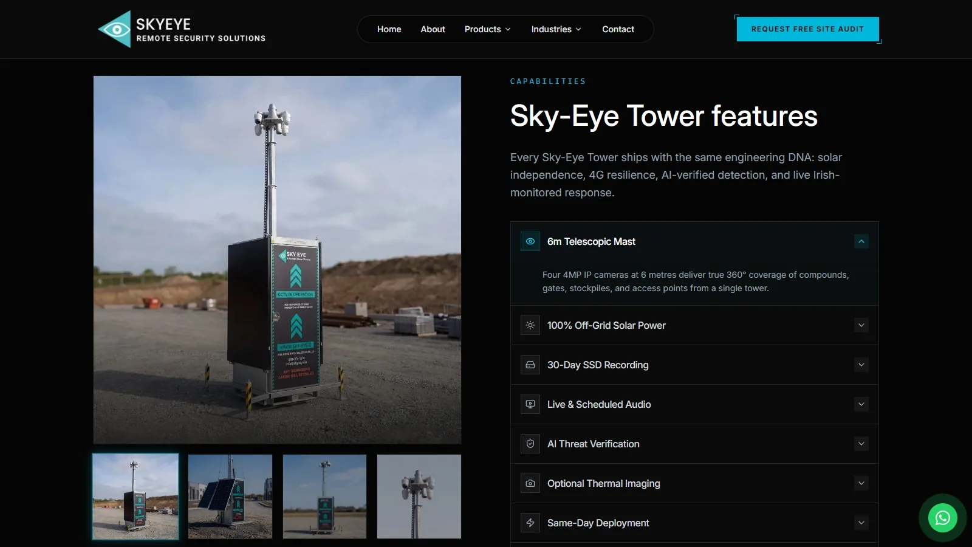Open the WhatsApp chat button

point(942,518)
